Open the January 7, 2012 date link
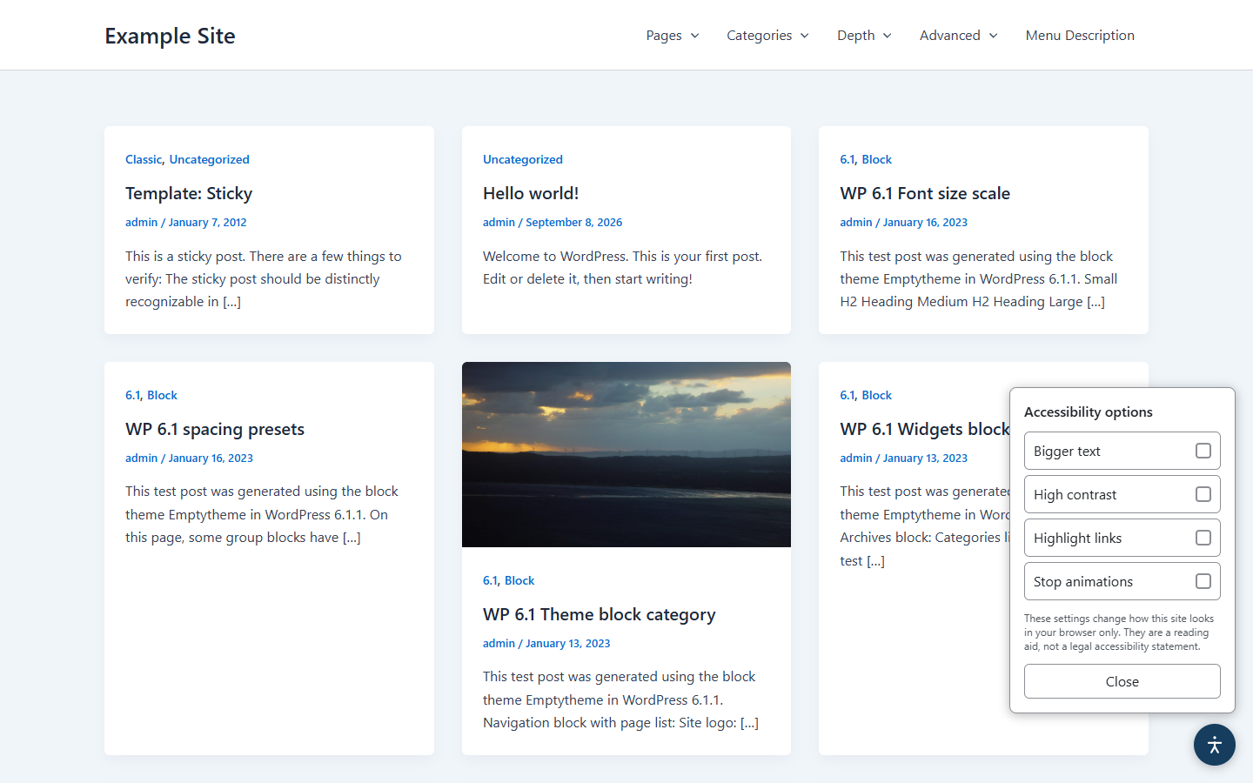This screenshot has width=1253, height=783. point(207,222)
